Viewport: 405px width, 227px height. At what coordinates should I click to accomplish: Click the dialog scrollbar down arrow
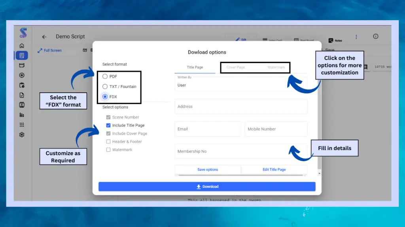pyautogui.click(x=319, y=173)
